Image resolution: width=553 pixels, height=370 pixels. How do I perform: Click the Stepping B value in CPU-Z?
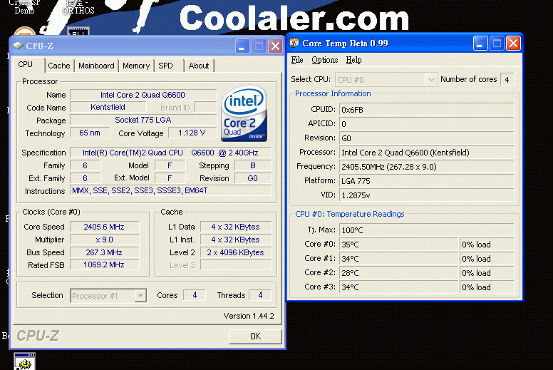coord(253,165)
